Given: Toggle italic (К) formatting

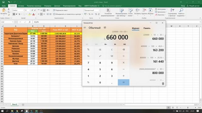Looking at the screenshot, I should (x=16, y=14).
